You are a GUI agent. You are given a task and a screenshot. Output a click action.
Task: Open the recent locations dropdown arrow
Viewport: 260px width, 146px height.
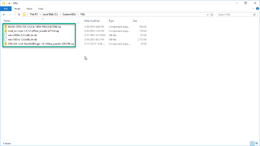15,15
